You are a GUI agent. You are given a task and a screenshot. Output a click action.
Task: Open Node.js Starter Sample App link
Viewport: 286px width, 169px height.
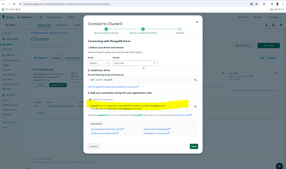157,129
